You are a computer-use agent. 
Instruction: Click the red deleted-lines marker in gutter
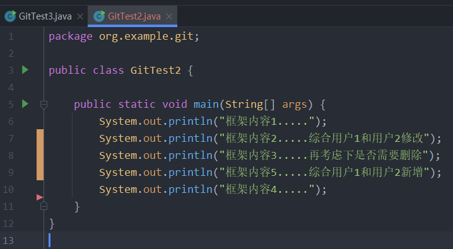pyautogui.click(x=40, y=197)
